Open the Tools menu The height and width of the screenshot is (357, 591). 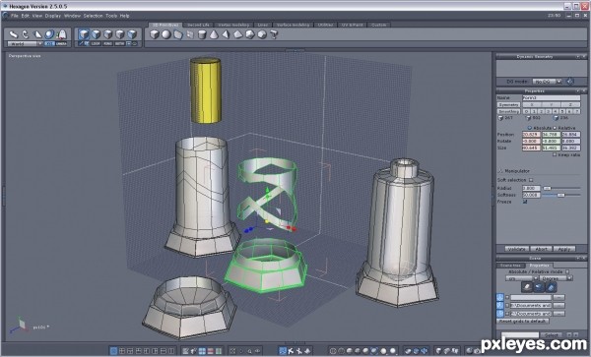[x=111, y=16]
